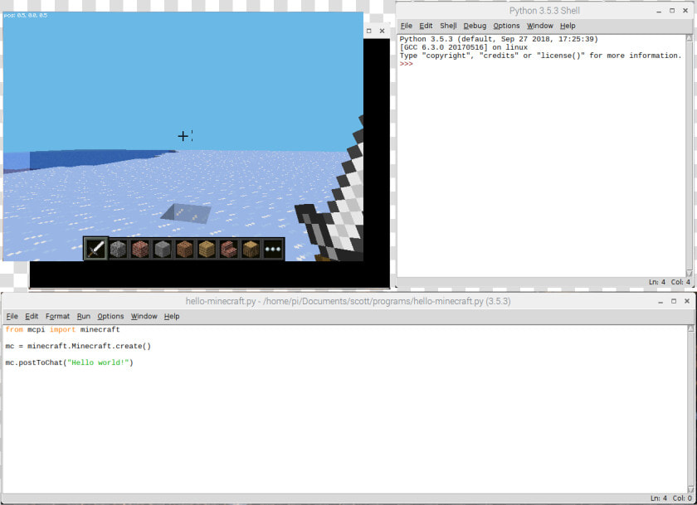The height and width of the screenshot is (505, 697).
Task: Click the hello-minecraft.py title bar text
Action: (x=348, y=301)
